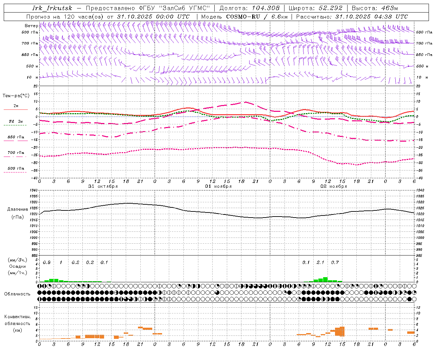Click the '0.9' precipitation amount
The height and width of the screenshot is (347, 434).
47,263
